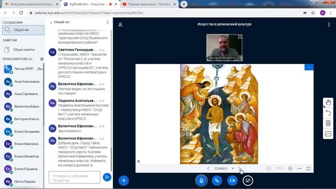Select user Елена Аркадьевн...
This screenshot has width=336, height=189.
click(x=23, y=131)
